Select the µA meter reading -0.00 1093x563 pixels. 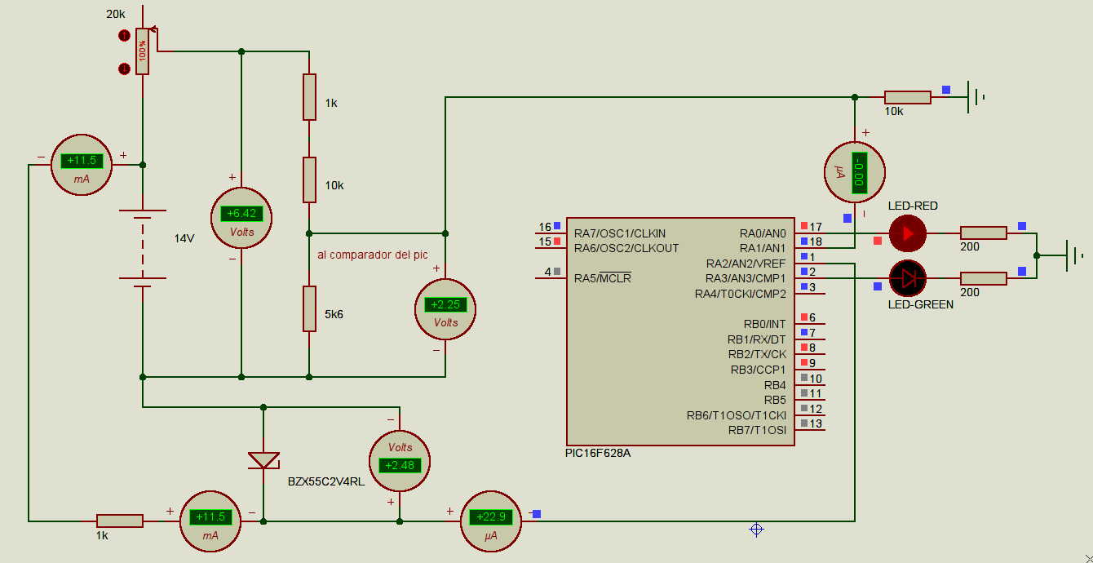[x=855, y=172]
